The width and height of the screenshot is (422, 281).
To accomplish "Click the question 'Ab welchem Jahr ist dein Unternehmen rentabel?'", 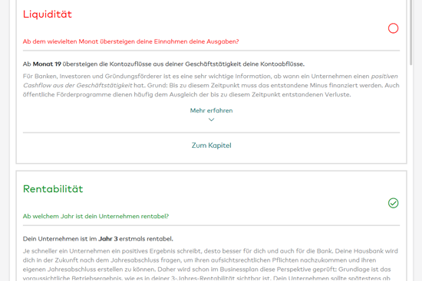I will point(96,216).
